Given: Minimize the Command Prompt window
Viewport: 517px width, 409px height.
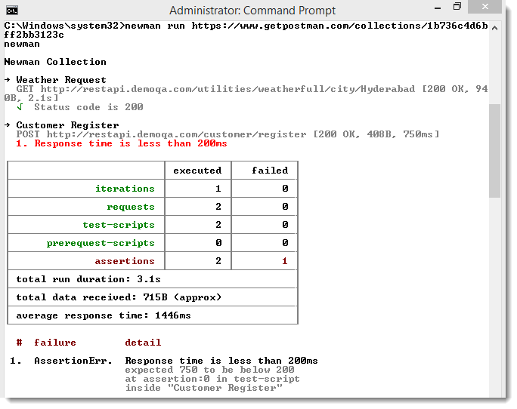Looking at the screenshot, I should pos(438,8).
